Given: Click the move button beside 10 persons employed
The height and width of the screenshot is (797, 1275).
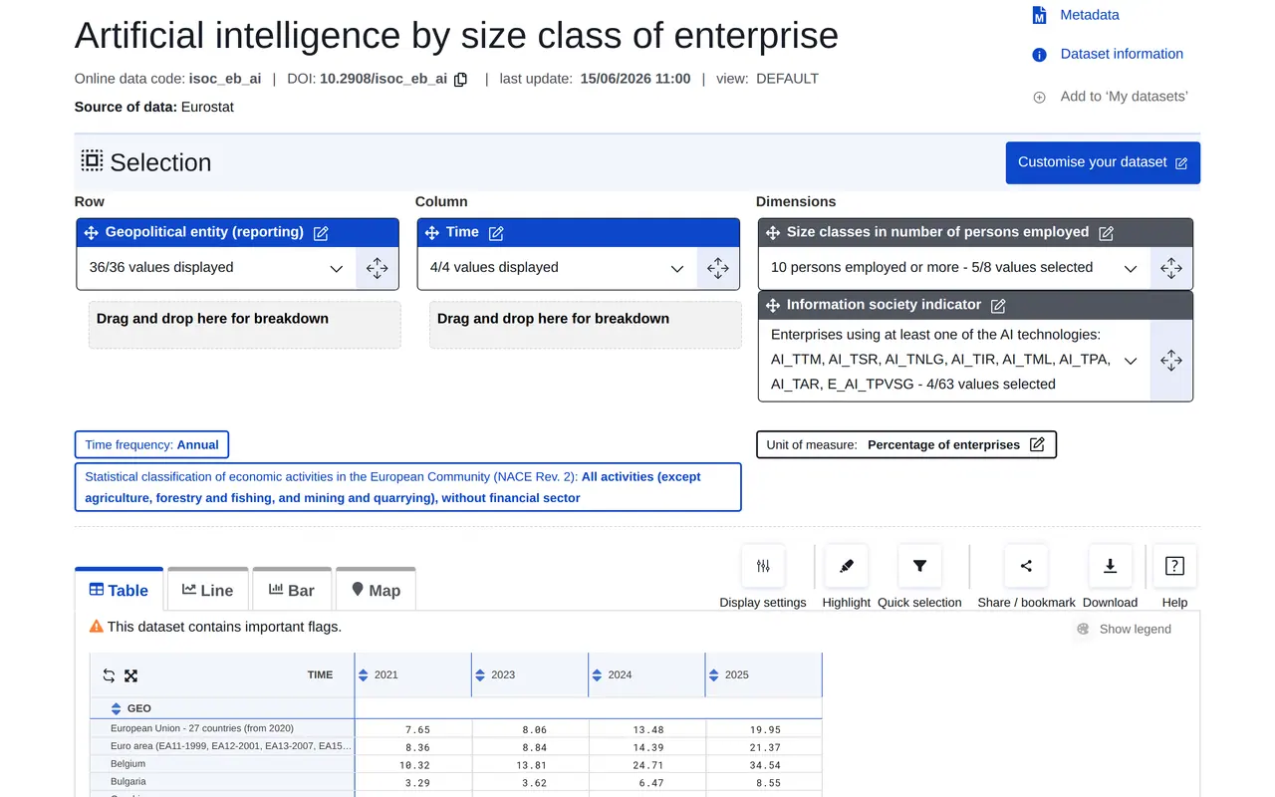Looking at the screenshot, I should pos(1171,268).
